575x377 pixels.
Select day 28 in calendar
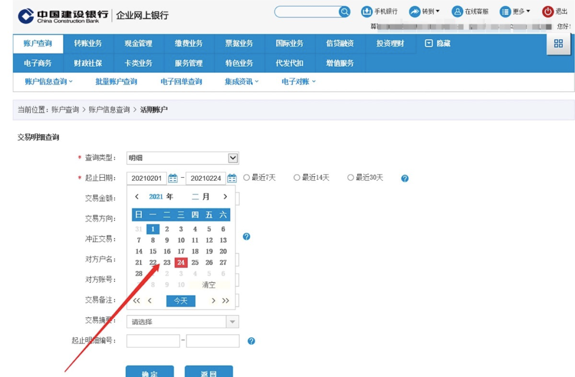click(x=139, y=274)
